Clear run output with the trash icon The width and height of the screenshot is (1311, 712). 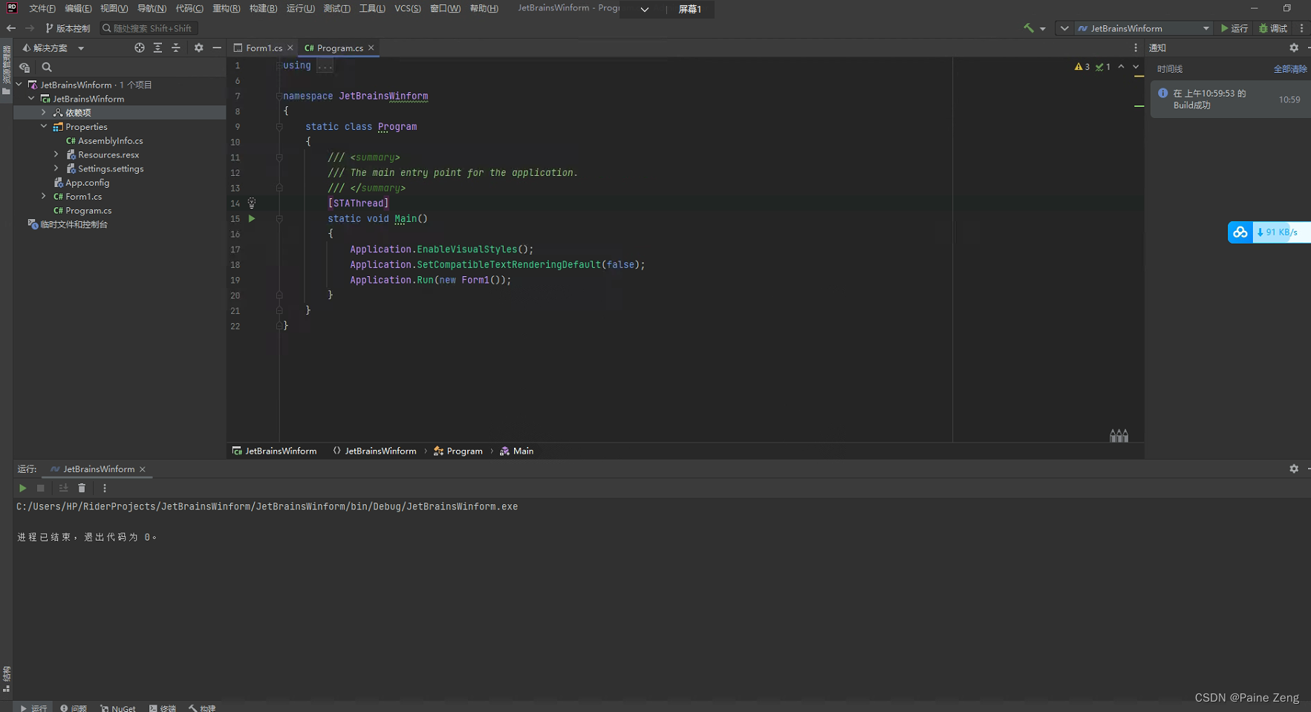[82, 488]
